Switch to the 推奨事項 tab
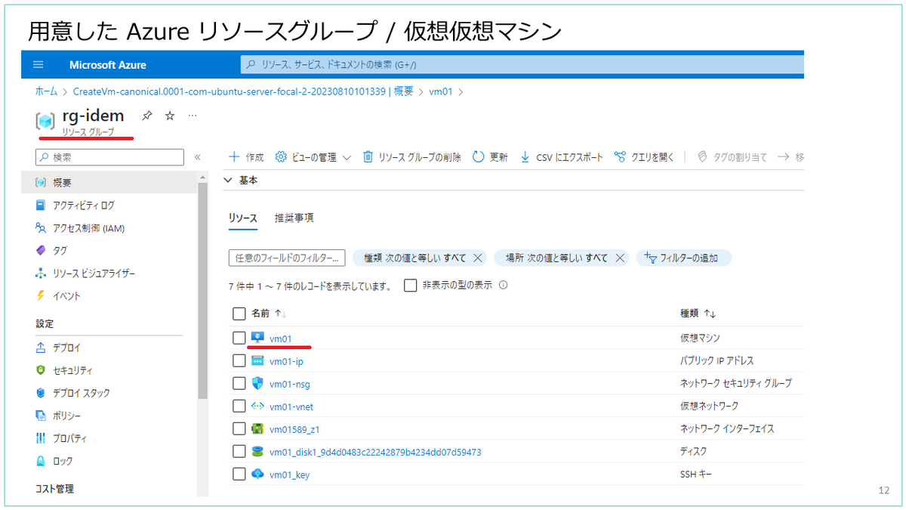This screenshot has height=510, width=906. (294, 218)
